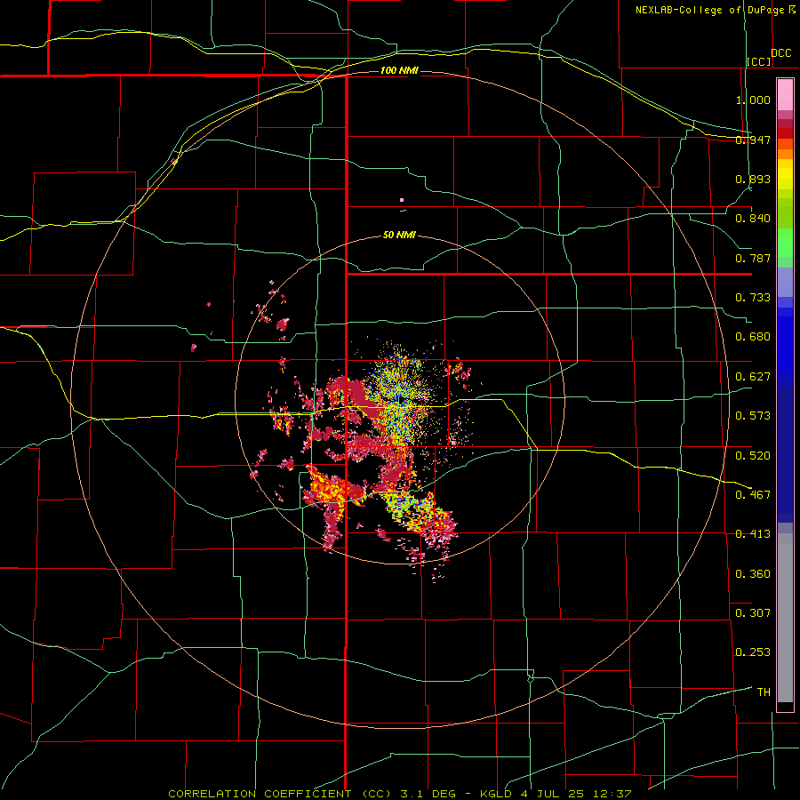Click the DCC label above the color scale
The width and height of the screenshot is (800, 800).
click(780, 53)
